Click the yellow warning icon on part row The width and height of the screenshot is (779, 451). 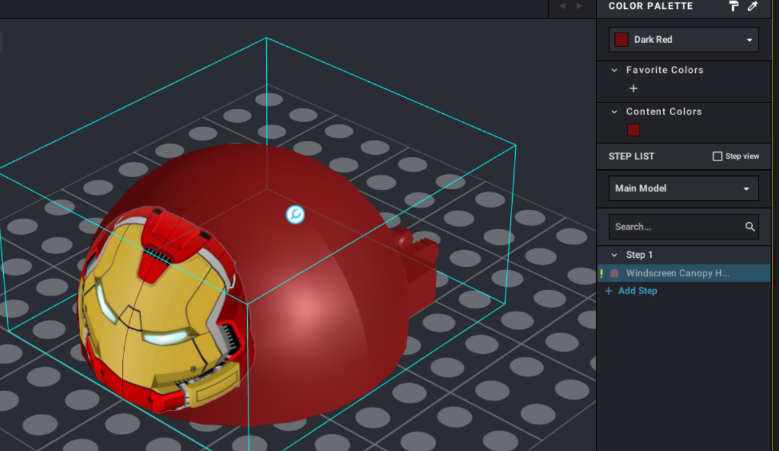[601, 273]
